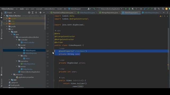Open VideoService in project tree

pos(28,69)
